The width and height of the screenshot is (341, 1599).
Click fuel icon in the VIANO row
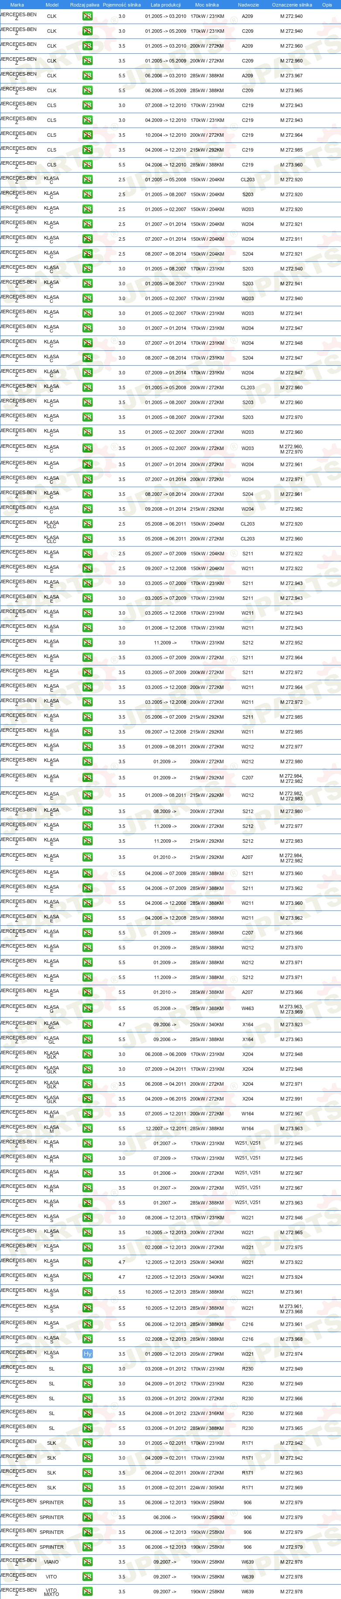click(87, 1562)
